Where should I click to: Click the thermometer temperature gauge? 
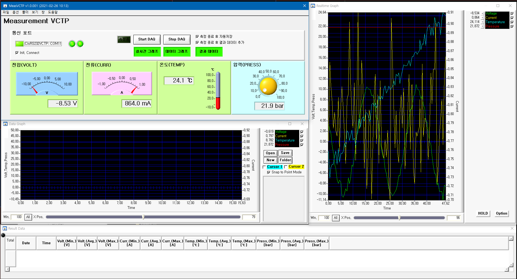[x=218, y=91]
